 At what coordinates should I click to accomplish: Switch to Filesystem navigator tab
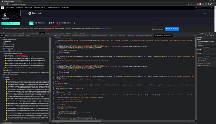coord(7,36)
